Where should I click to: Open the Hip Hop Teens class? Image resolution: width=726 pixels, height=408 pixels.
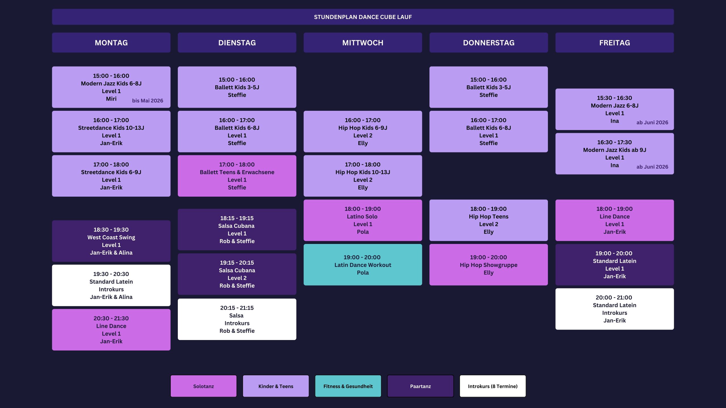[488, 220]
